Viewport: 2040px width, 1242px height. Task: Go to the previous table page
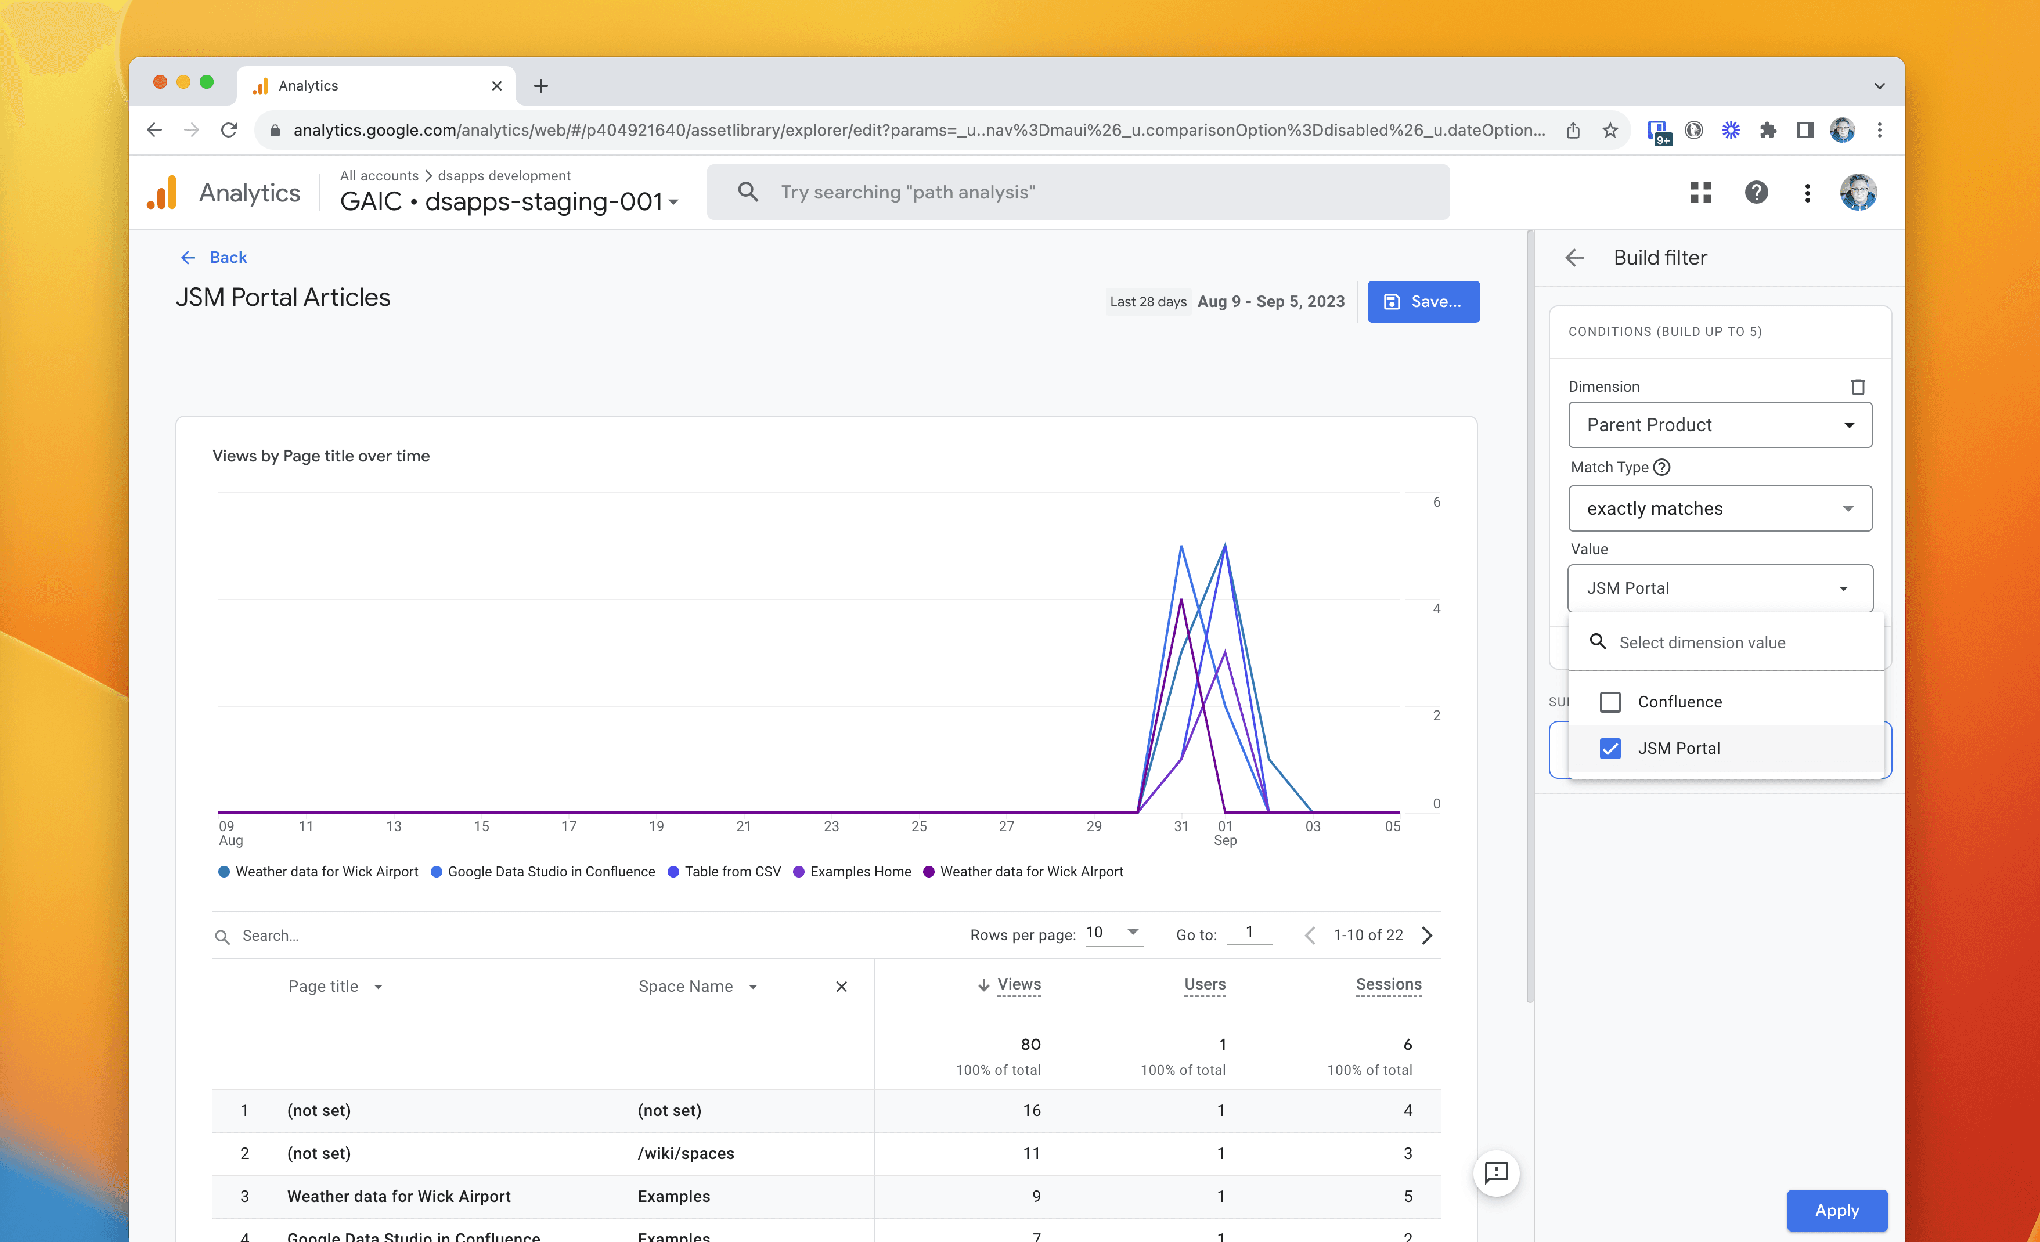[x=1310, y=935]
